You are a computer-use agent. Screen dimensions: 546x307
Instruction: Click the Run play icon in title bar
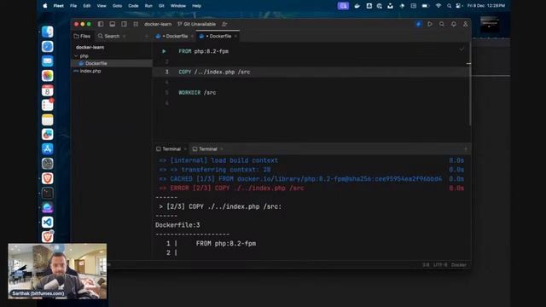430,24
